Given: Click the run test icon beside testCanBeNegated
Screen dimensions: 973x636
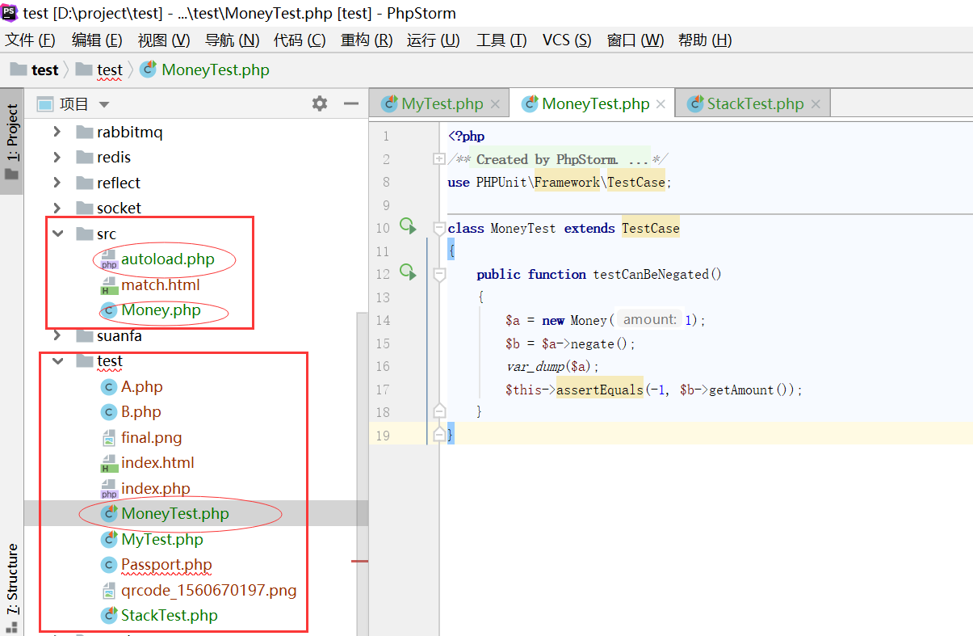Looking at the screenshot, I should point(408,273).
